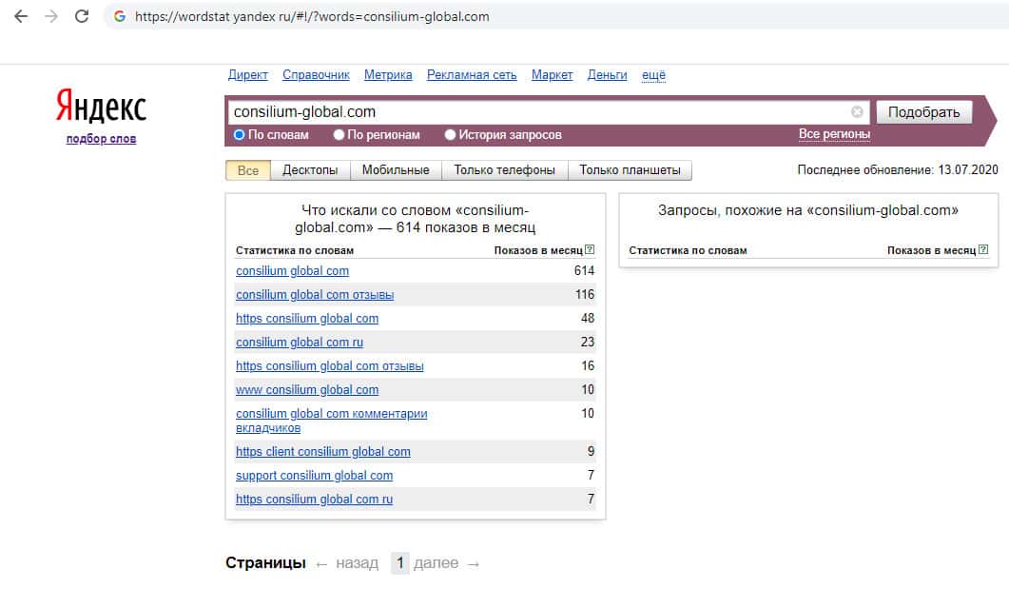Select the По словам radio button
The width and height of the screenshot is (1009, 589).
pyautogui.click(x=240, y=135)
